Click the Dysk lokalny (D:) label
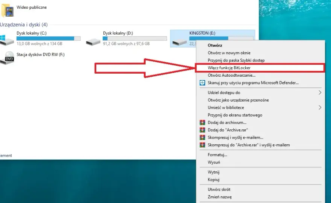 point(118,33)
